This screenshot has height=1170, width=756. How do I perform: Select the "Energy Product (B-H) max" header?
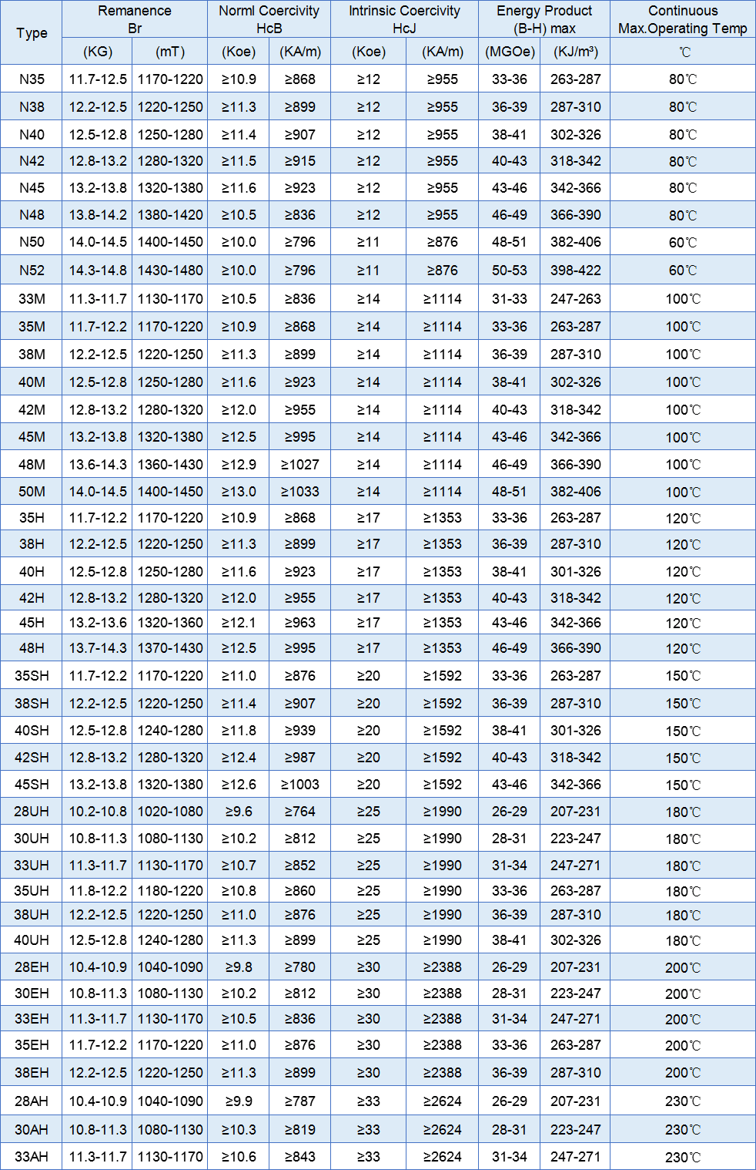click(x=544, y=19)
